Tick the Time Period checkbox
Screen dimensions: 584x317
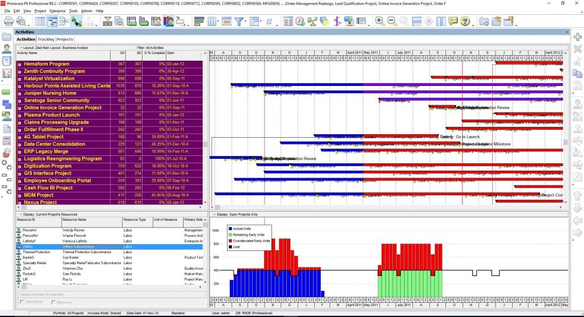[x=22, y=302]
